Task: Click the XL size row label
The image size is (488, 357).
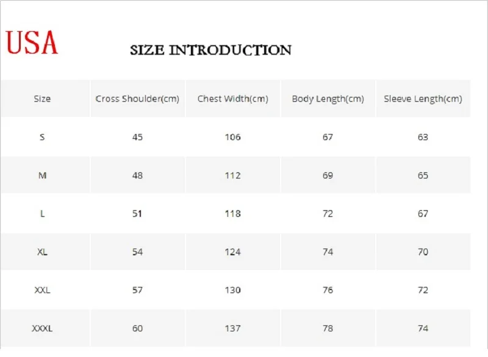Action: click(x=42, y=252)
